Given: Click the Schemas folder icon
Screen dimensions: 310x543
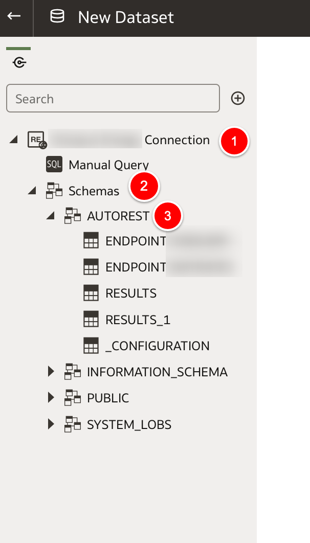Looking at the screenshot, I should click(x=54, y=191).
